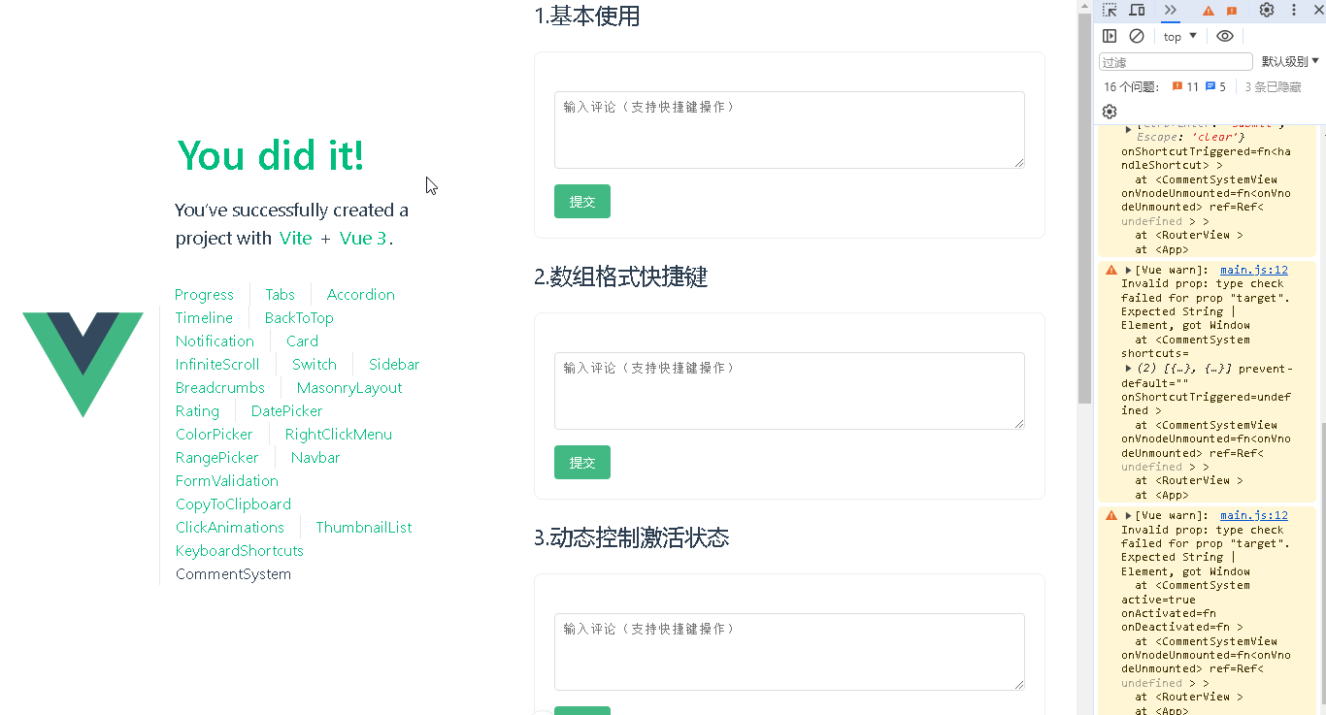
Task: Open the top JavaScript context dropdown
Action: 1180,36
